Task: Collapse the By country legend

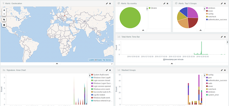Action: 147,9
